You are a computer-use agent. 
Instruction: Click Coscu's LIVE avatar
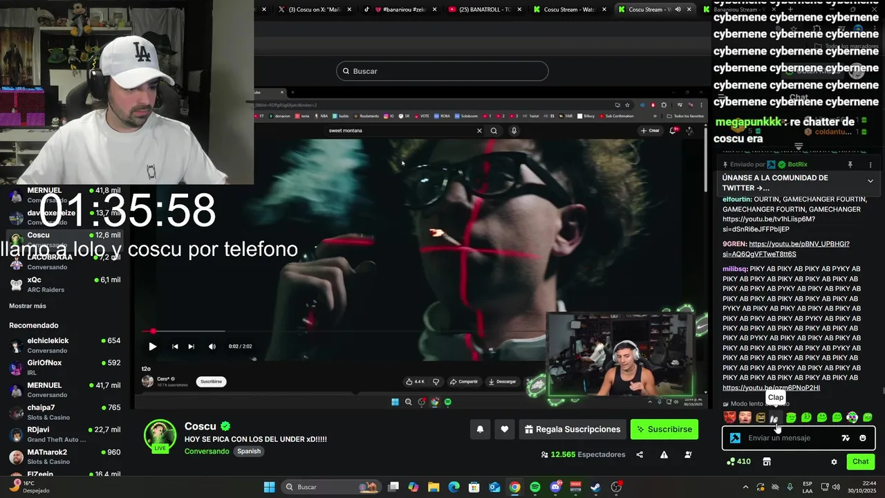point(160,436)
